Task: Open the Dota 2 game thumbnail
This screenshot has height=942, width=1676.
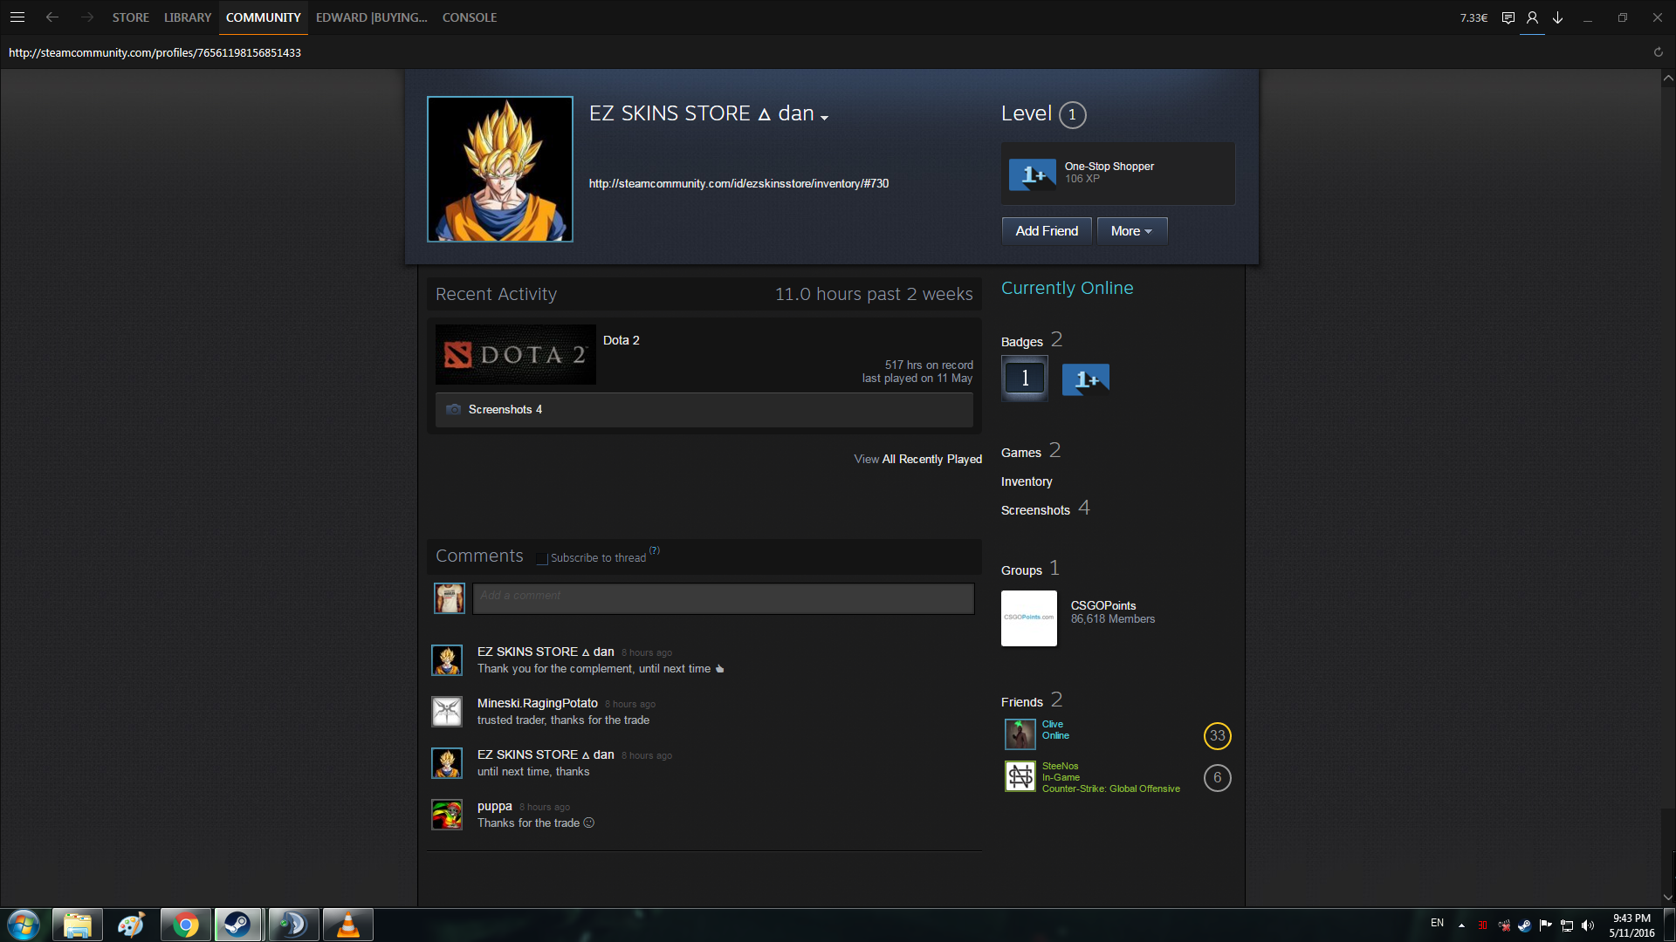Action: 515,355
